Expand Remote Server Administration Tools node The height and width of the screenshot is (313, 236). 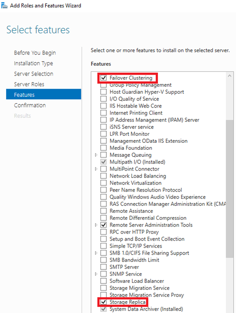pos(96,225)
